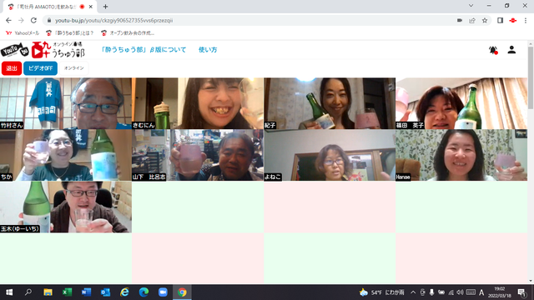
Task: Launch Internet Explorer from taskbar
Action: (124, 292)
